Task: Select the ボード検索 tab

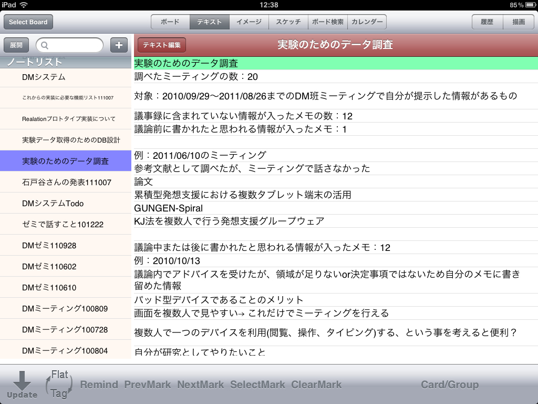Action: point(328,22)
